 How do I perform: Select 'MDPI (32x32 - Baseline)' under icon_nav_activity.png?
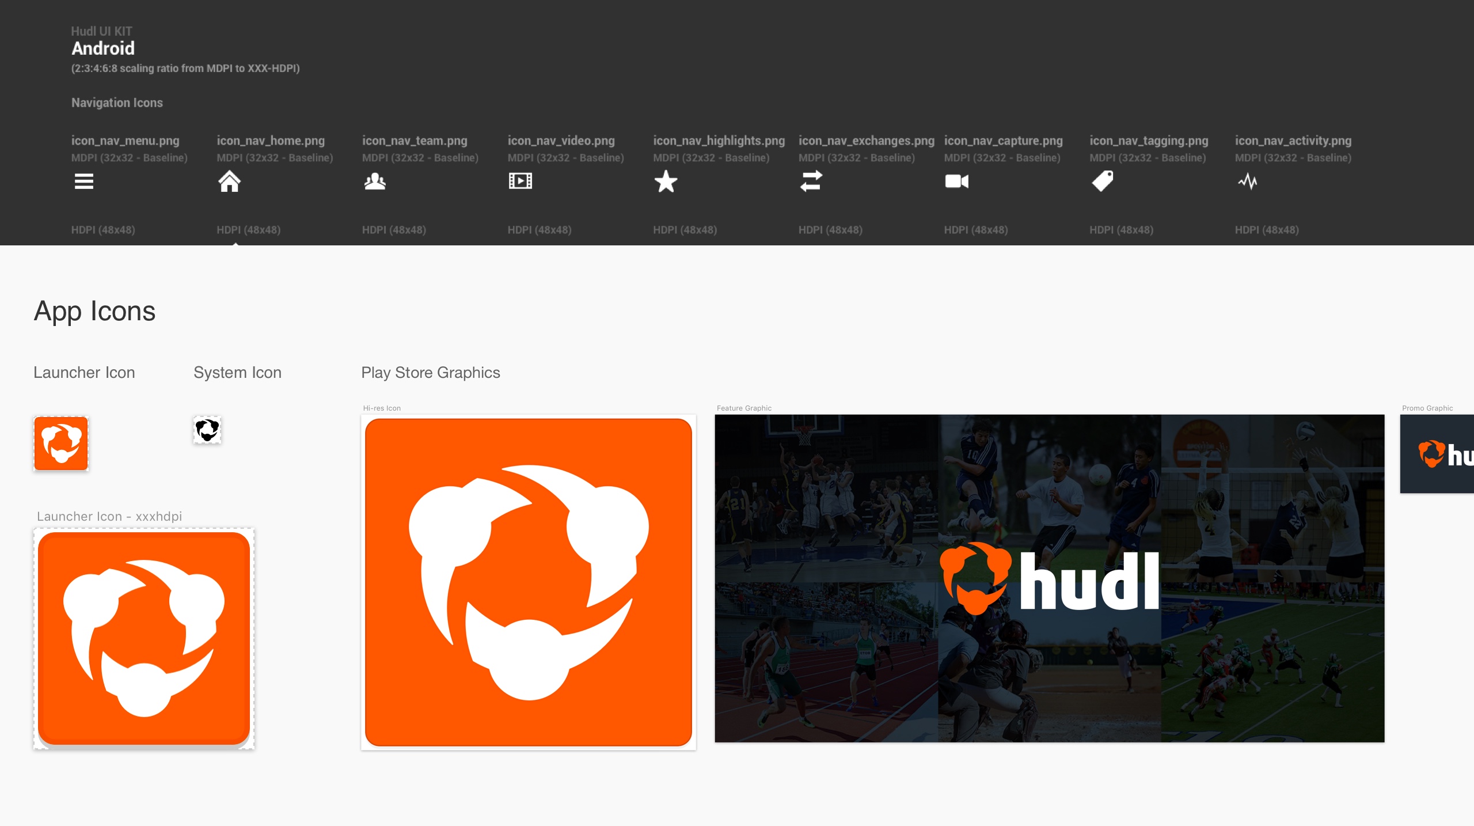pos(1293,158)
